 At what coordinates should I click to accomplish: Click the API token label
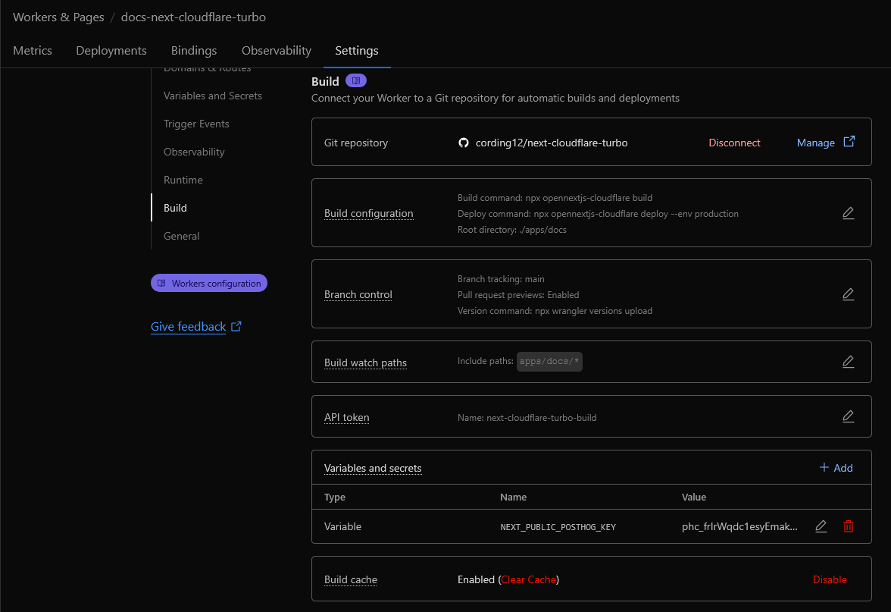click(x=347, y=417)
